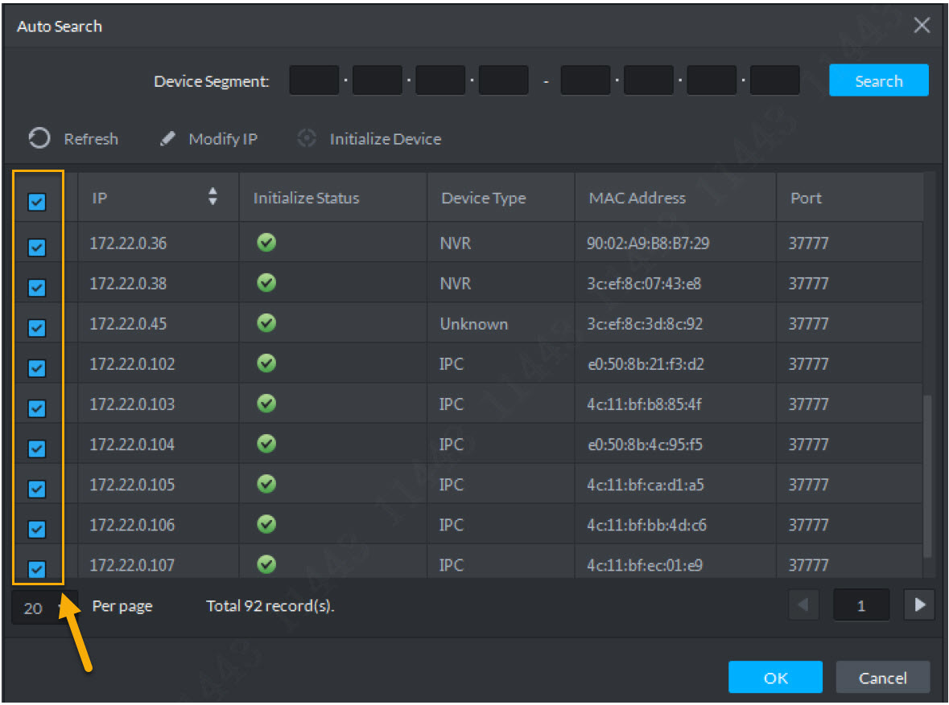Viewport: 949px width, 705px height.
Task: Click the green status check for 172.22.0.105
Action: tap(266, 484)
